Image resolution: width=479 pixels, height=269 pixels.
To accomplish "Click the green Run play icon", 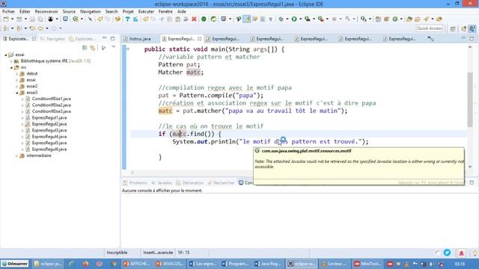I will (x=294, y=19).
